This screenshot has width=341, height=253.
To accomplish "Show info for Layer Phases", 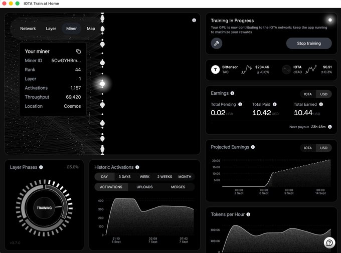I will point(41,167).
